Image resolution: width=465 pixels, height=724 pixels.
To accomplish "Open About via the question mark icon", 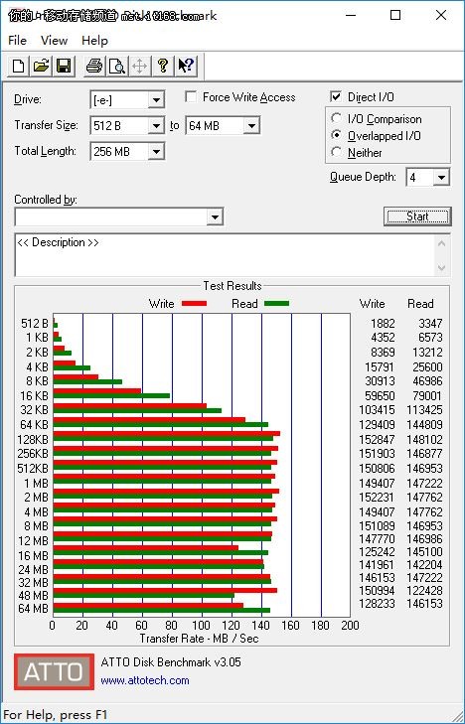I will click(162, 66).
